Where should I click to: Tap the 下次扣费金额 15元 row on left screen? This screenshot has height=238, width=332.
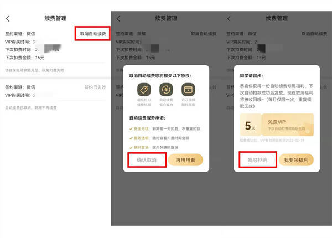pyautogui.click(x=25, y=58)
